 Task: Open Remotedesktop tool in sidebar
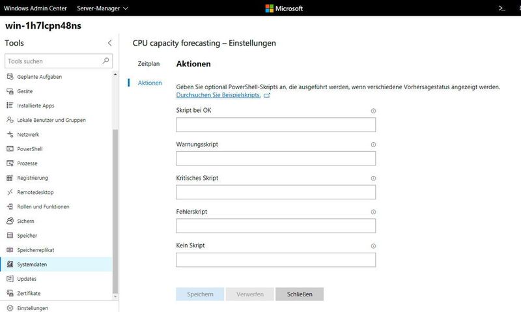pos(57,192)
